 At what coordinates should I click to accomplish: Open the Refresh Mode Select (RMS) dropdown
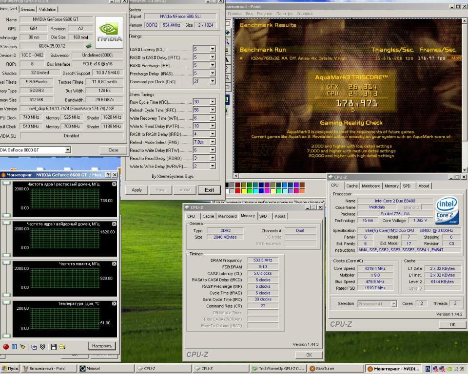click(213, 142)
